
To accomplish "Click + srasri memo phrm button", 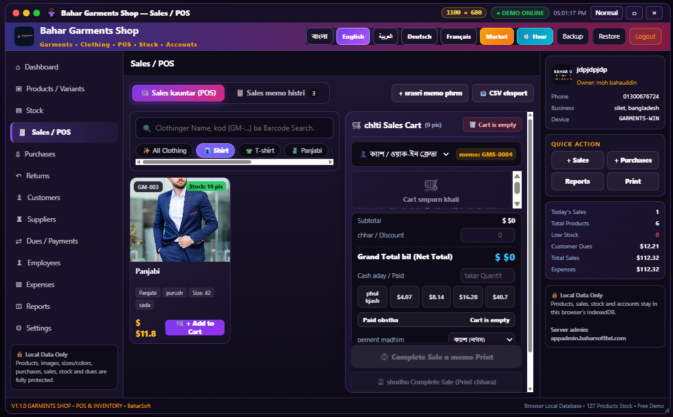I will click(430, 93).
